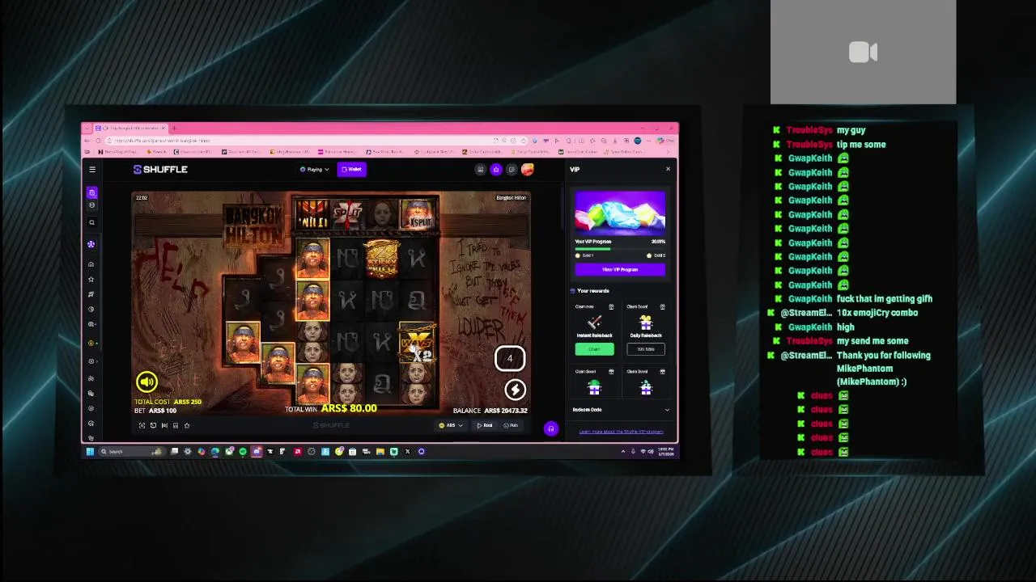Open a new browser tab
This screenshot has width=1036, height=582.
[x=173, y=129]
